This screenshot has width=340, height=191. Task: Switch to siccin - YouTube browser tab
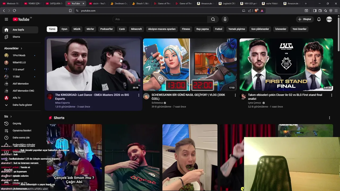(x=97, y=3)
